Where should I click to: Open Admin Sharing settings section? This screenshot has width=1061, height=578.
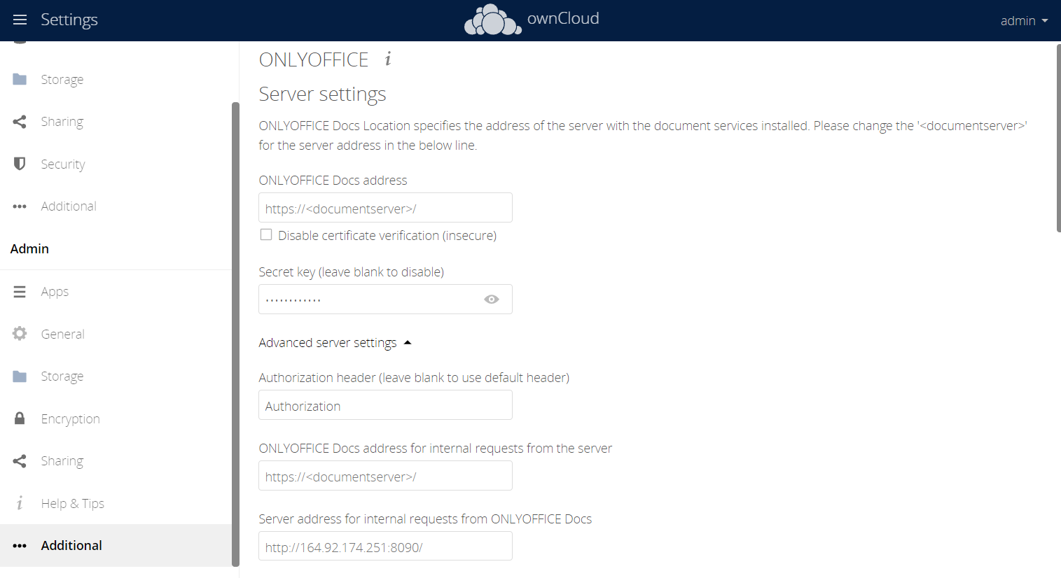62,461
